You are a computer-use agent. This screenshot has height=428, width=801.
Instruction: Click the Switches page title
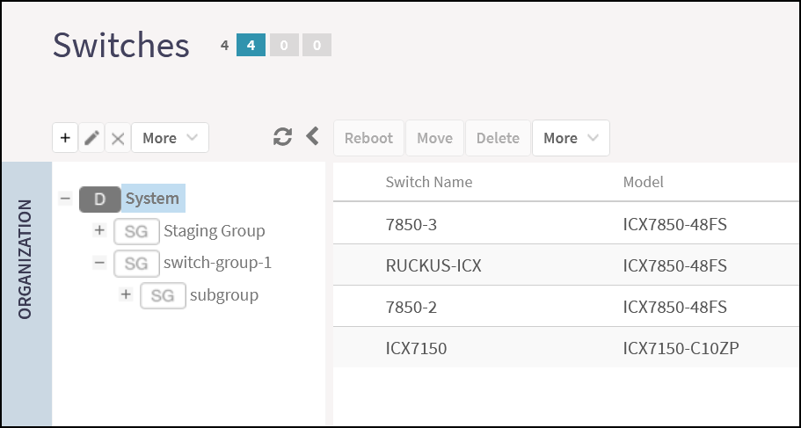pyautogui.click(x=121, y=45)
